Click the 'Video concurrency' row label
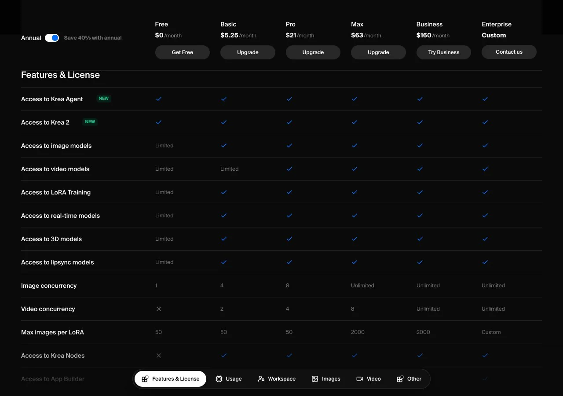The height and width of the screenshot is (396, 563). coord(48,309)
